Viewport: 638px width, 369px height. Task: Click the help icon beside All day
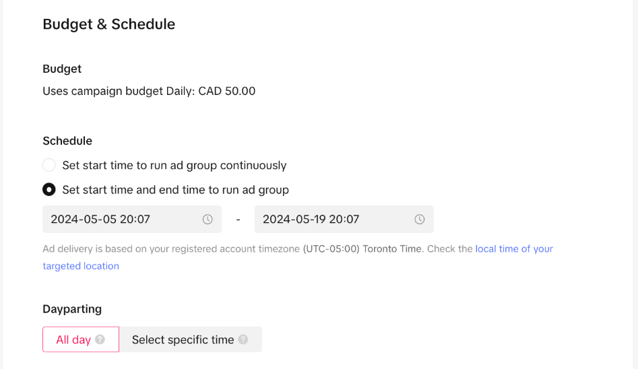pyautogui.click(x=100, y=339)
